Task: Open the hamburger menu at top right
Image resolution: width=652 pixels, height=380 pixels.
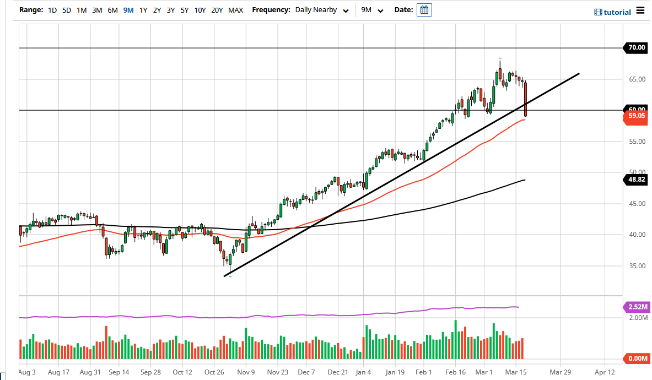Action: pos(642,9)
